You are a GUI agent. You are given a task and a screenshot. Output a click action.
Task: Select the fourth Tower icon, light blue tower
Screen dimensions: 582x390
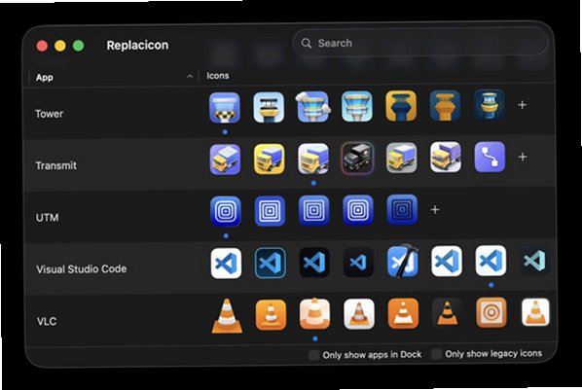(x=357, y=107)
